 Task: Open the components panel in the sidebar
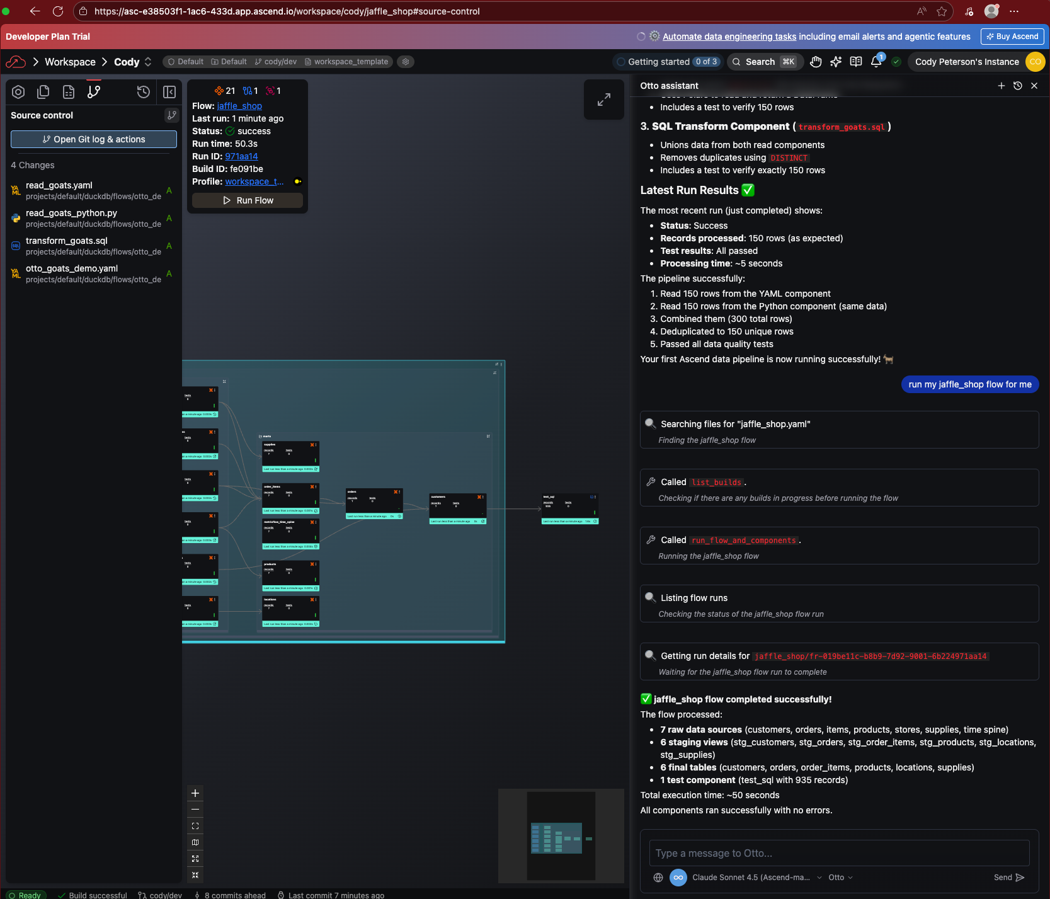[18, 91]
